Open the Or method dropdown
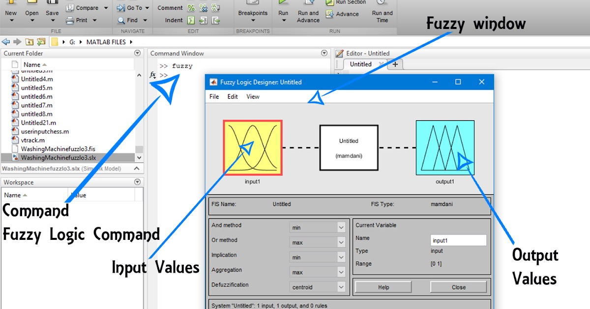Image resolution: width=590 pixels, height=309 pixels. tap(341, 242)
